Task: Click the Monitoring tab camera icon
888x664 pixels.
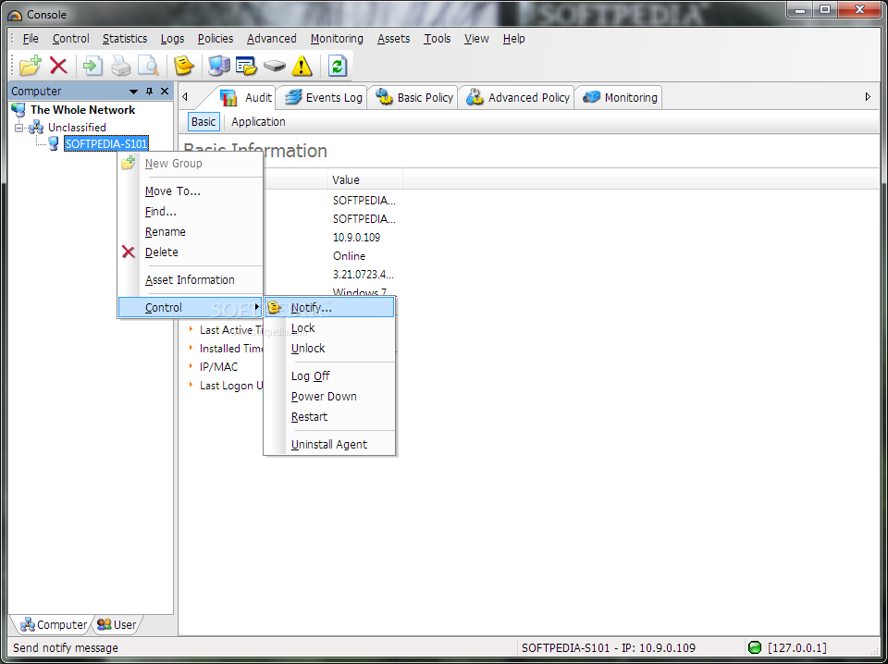Action: click(x=591, y=97)
